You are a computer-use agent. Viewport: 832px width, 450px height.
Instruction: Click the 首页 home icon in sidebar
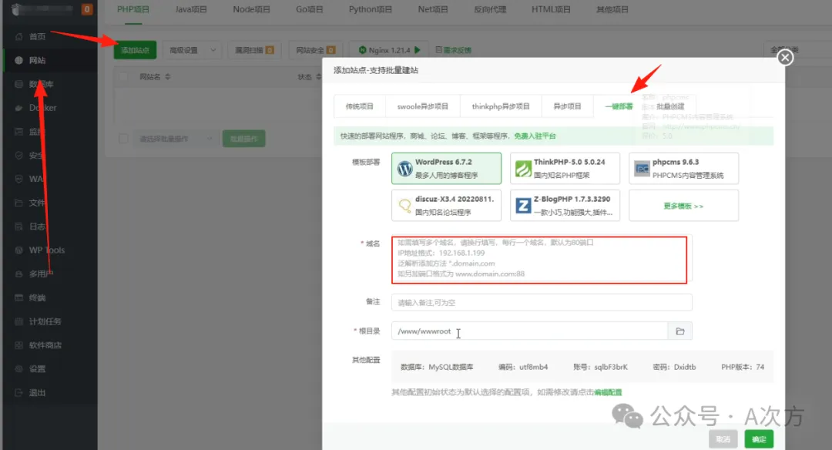tap(19, 37)
